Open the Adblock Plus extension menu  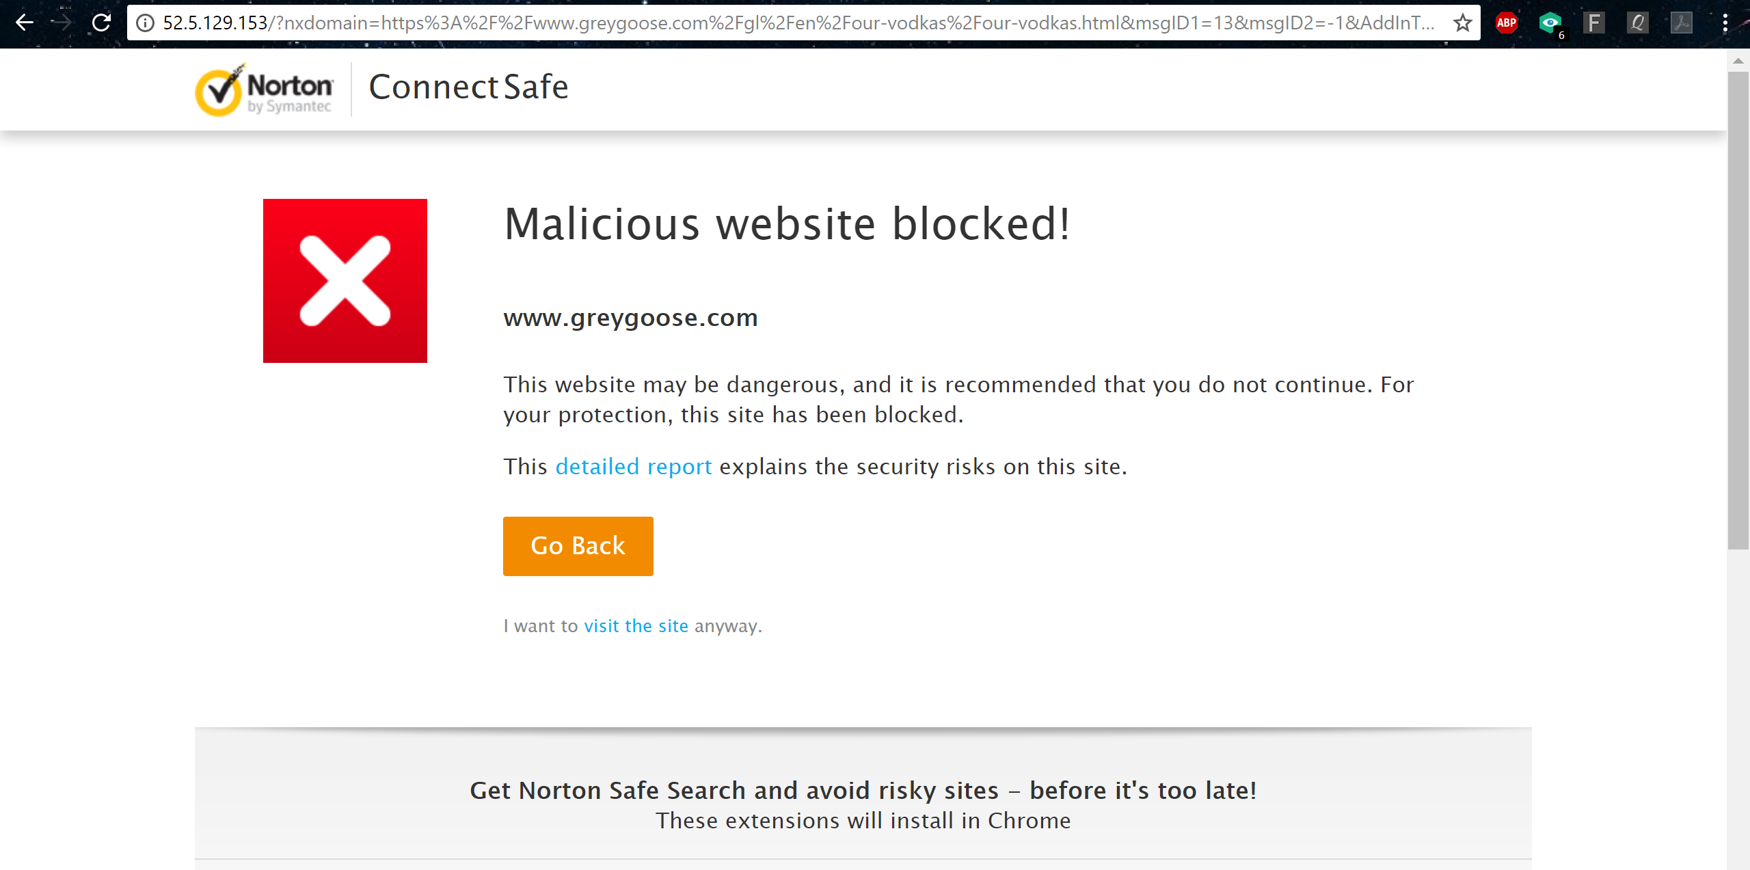point(1507,23)
